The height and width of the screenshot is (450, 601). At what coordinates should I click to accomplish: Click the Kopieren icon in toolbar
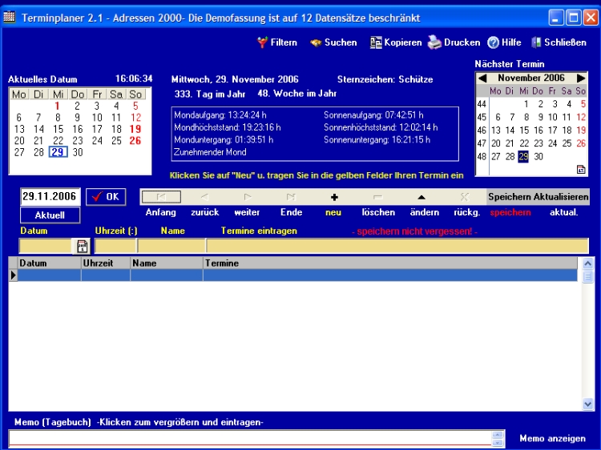coord(376,42)
